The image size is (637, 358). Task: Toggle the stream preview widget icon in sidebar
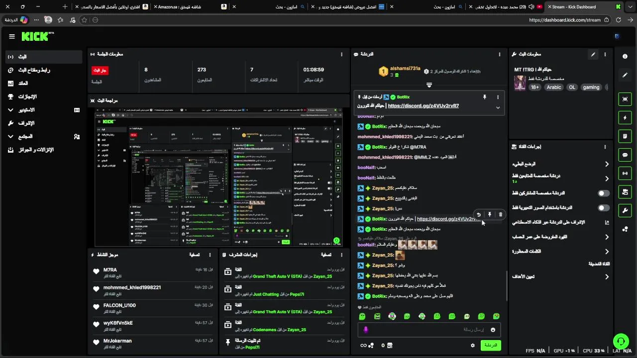click(625, 99)
